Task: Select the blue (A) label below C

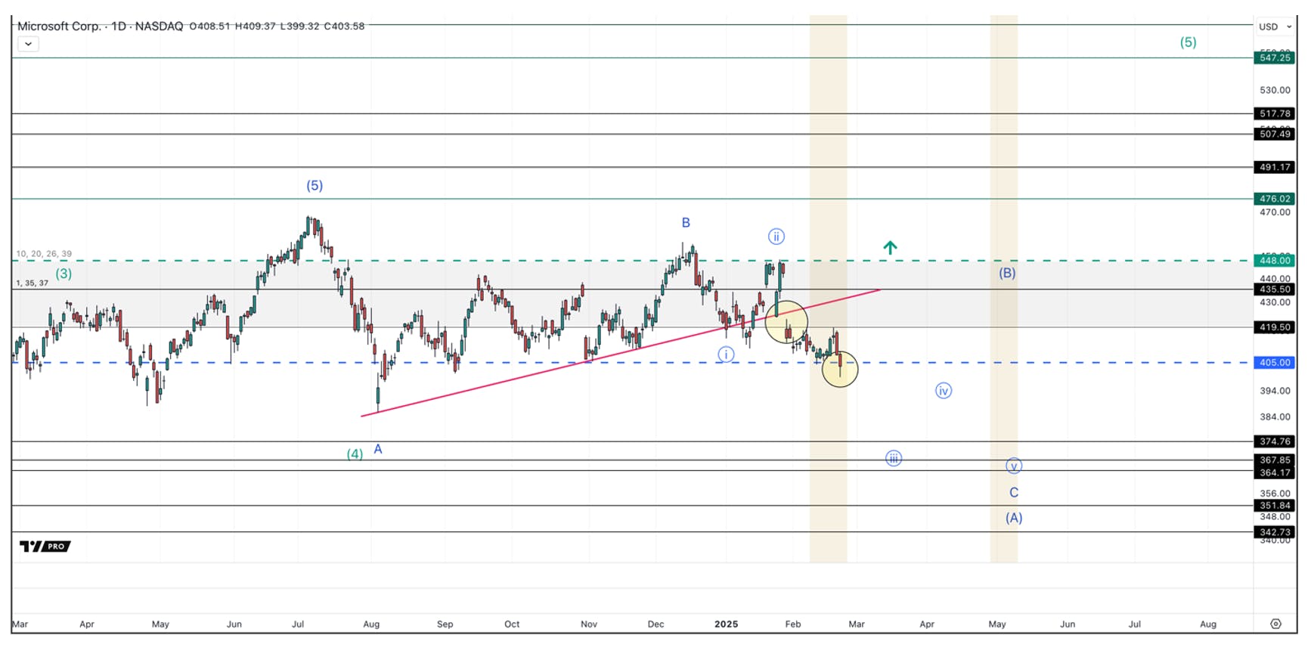Action: (1014, 518)
